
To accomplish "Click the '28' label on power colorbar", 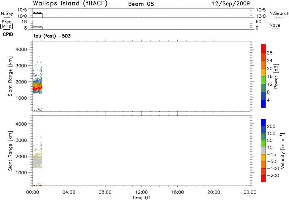I will point(269,53).
